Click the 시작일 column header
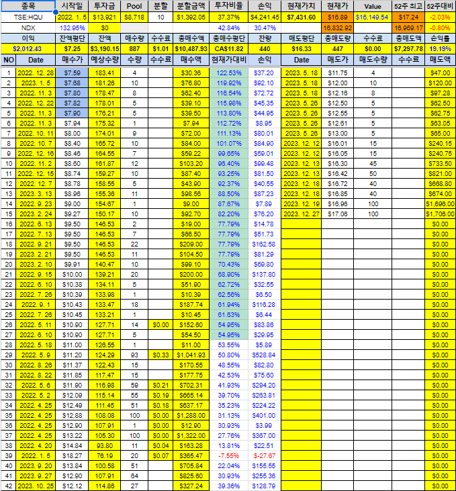 (x=72, y=6)
